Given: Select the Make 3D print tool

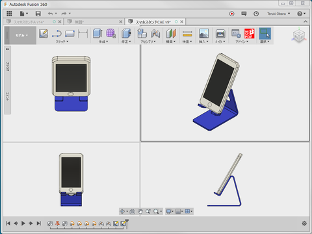Looking at the screenshot, I should (x=220, y=34).
